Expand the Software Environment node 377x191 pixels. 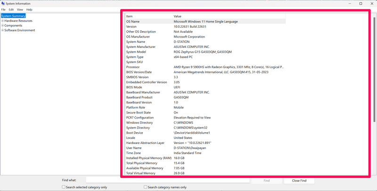pyautogui.click(x=2, y=30)
